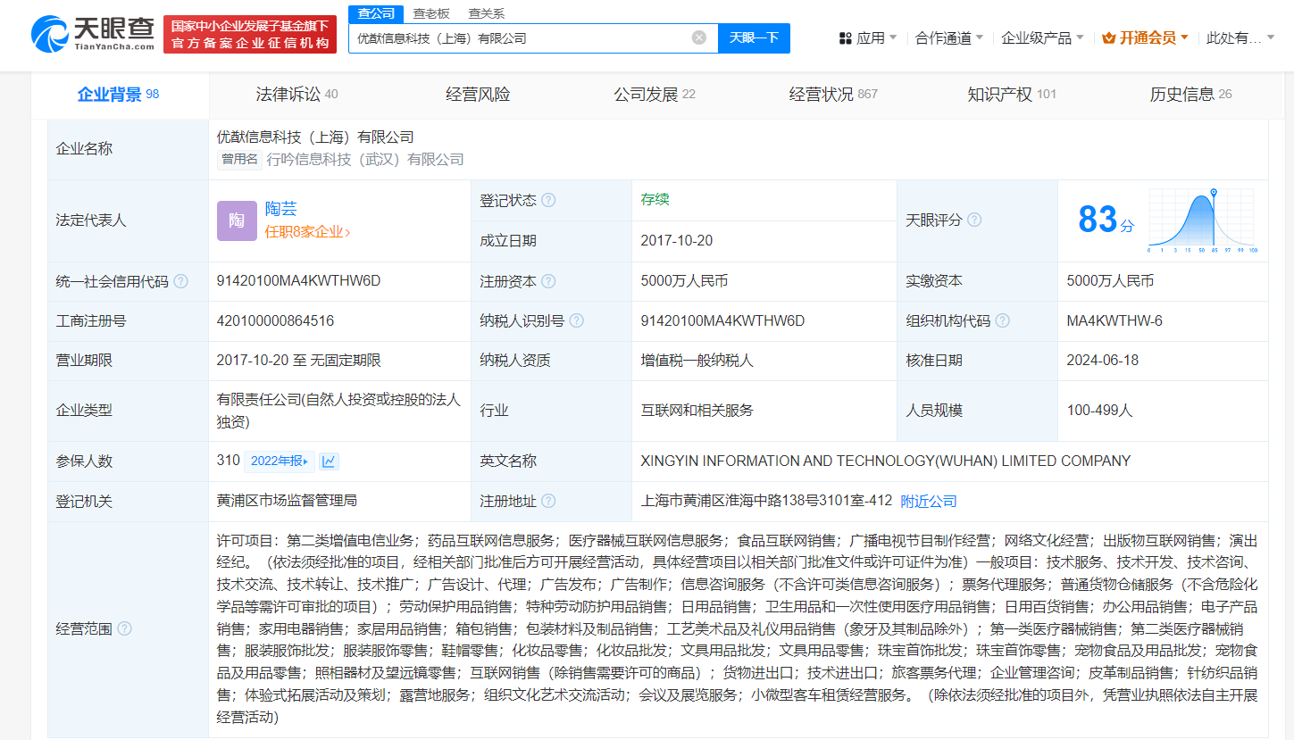Viewport: 1294px width, 740px height.
Task: Clear the search box via the X icon
Action: tap(699, 38)
